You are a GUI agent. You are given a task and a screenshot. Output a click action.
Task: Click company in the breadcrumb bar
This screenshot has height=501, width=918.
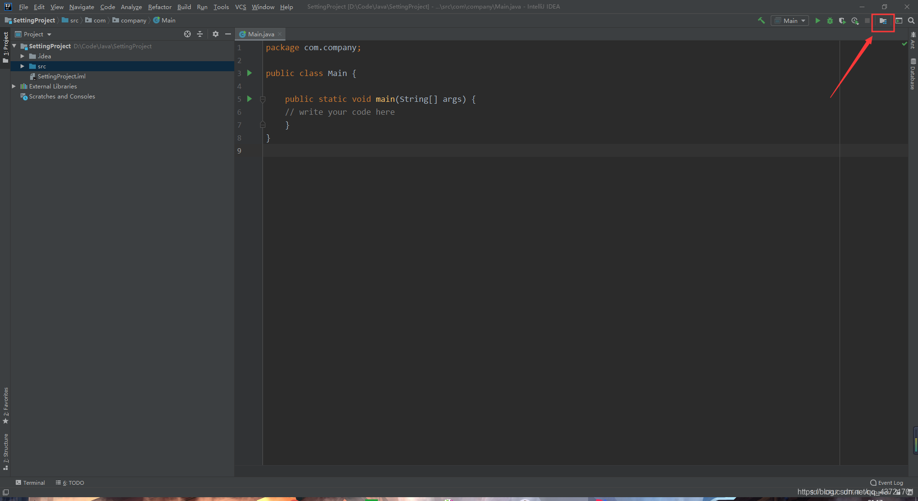coord(130,21)
